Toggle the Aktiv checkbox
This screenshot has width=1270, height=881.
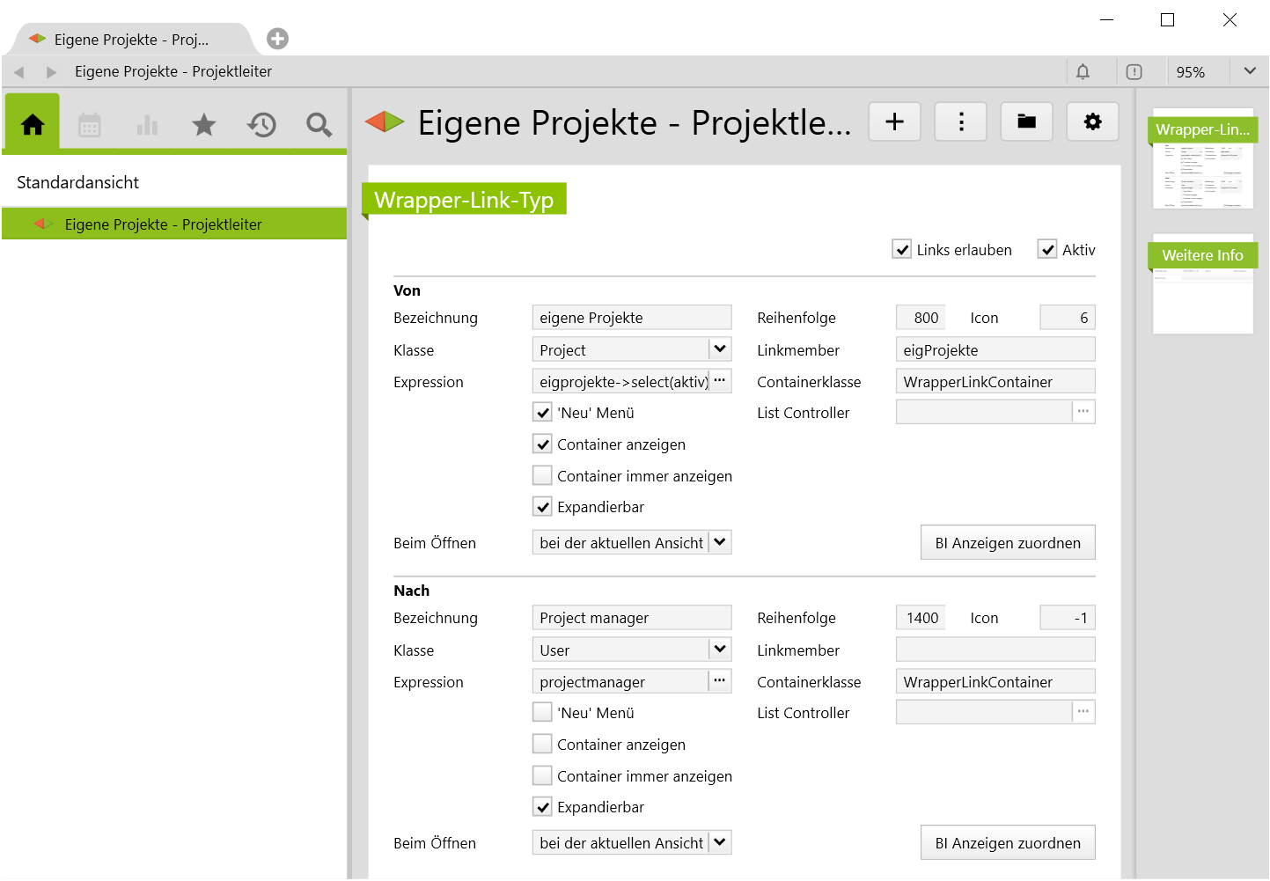(1047, 250)
